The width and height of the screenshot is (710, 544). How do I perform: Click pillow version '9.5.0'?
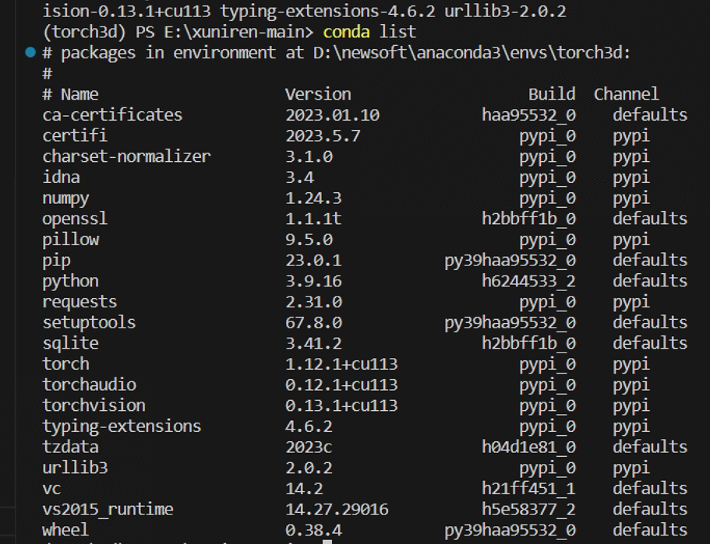point(309,240)
